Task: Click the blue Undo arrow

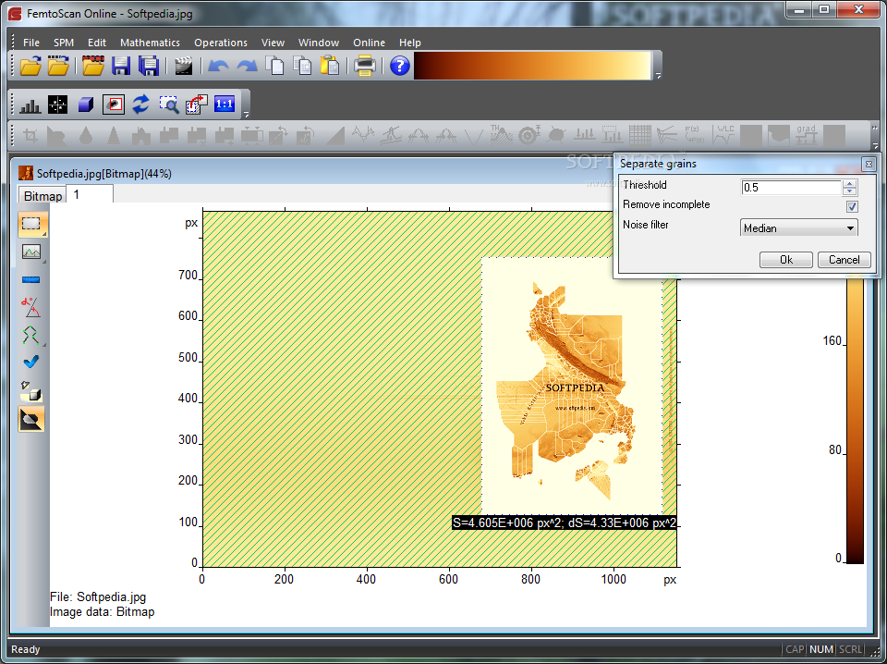Action: click(218, 66)
